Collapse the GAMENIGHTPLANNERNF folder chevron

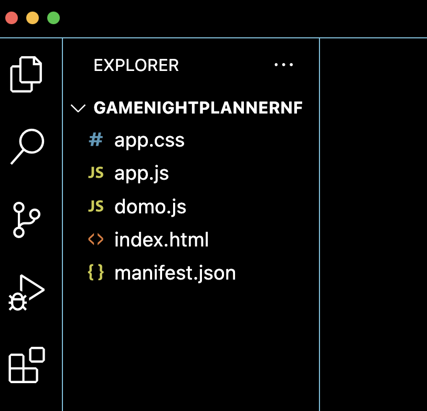[x=78, y=108]
